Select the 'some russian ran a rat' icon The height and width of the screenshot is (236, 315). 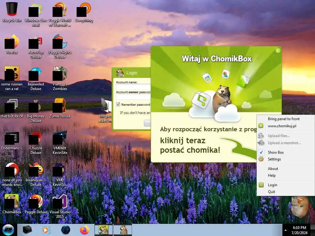point(12,78)
